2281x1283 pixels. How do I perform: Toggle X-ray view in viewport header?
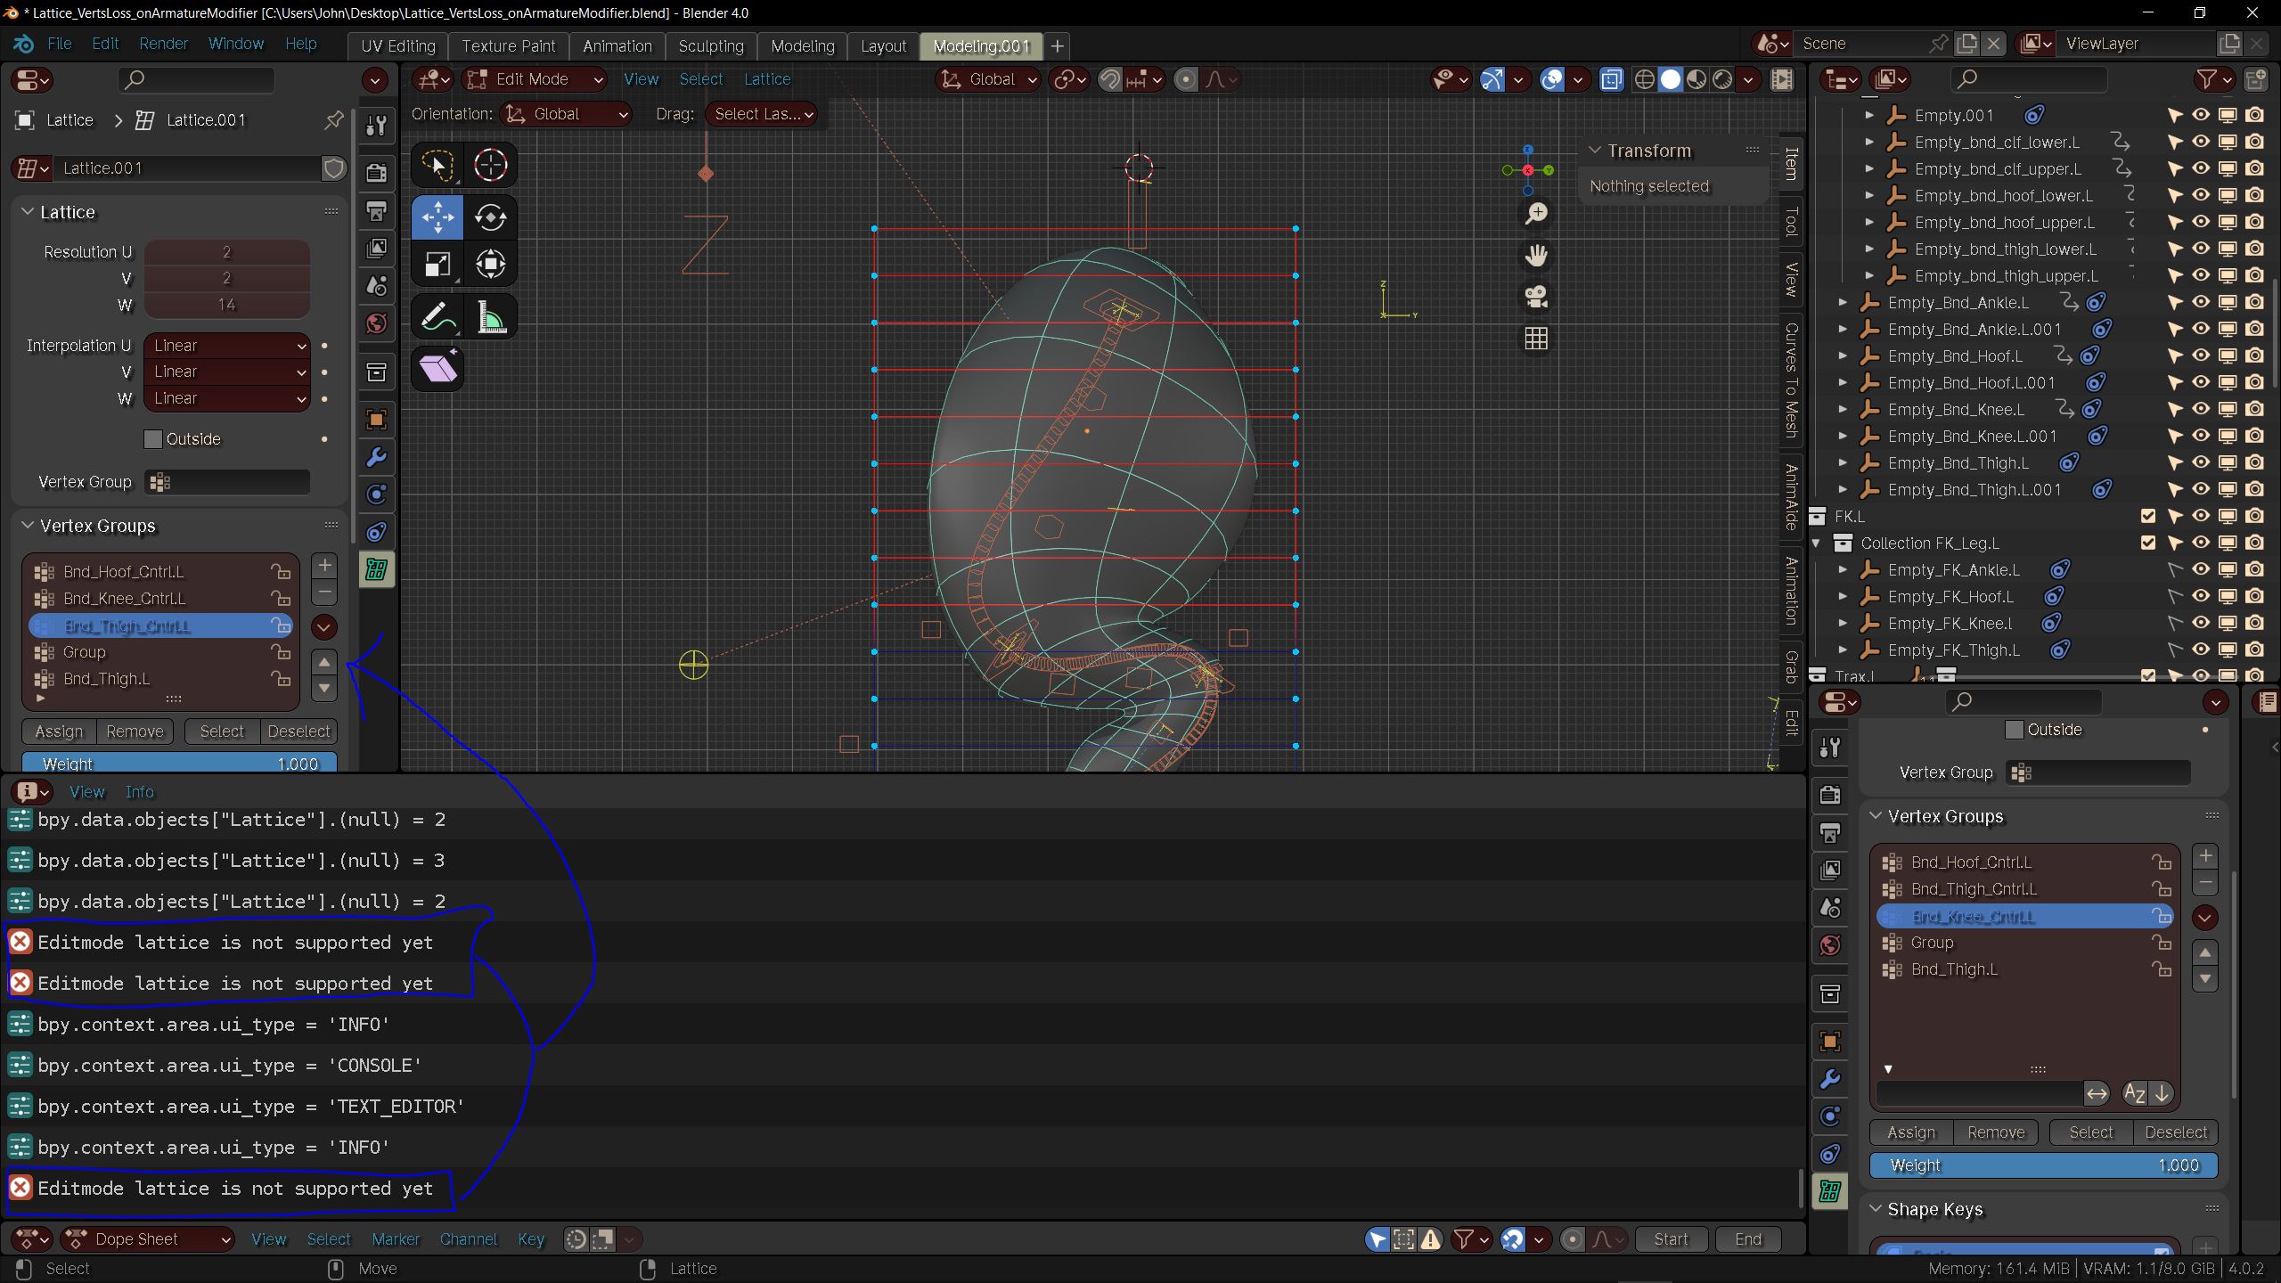(1611, 80)
